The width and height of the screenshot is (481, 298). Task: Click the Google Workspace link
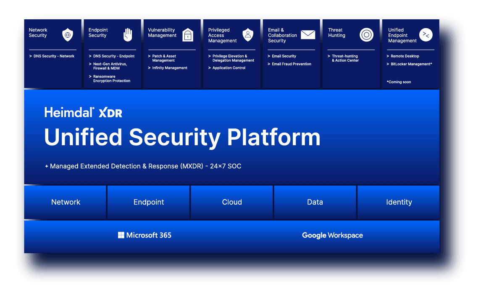[x=332, y=235]
